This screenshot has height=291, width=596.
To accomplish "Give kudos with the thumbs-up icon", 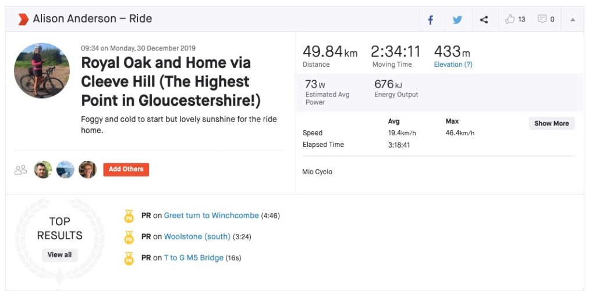I will click(x=510, y=19).
